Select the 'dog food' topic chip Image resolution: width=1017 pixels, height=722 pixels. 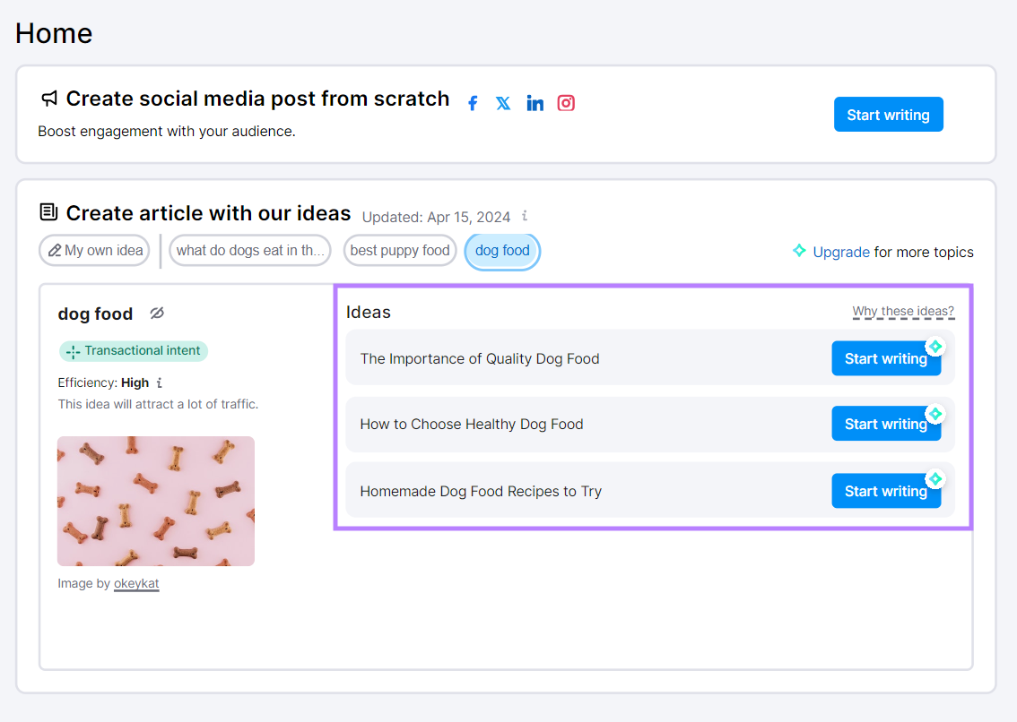pos(502,251)
